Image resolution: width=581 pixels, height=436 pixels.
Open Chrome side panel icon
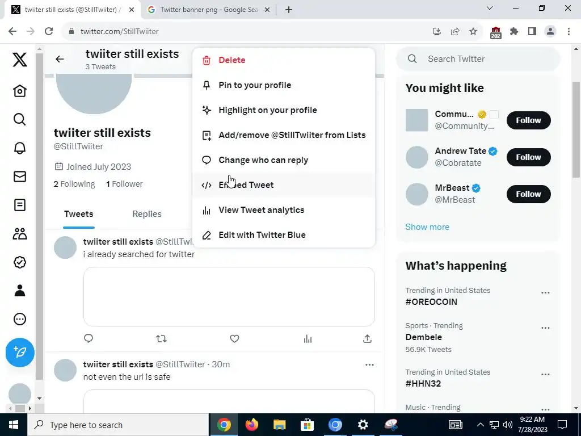pos(532,32)
